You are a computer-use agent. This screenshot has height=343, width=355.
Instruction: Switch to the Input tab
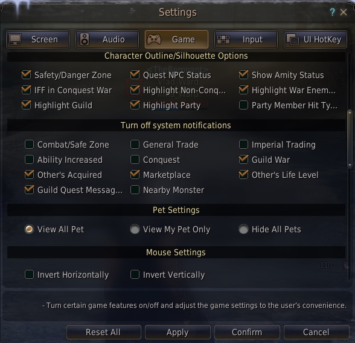[246, 39]
